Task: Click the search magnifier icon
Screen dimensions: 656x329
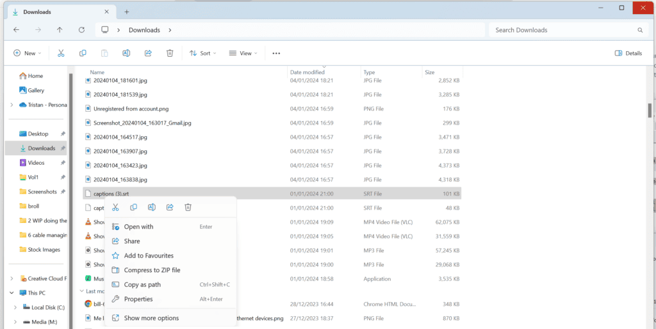Action: [x=640, y=30]
